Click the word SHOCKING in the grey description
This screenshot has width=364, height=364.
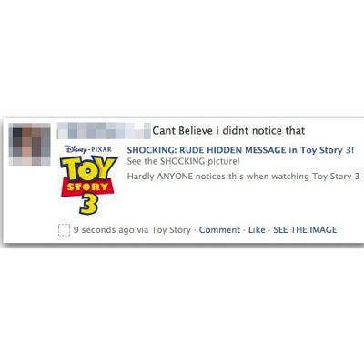[182, 161]
